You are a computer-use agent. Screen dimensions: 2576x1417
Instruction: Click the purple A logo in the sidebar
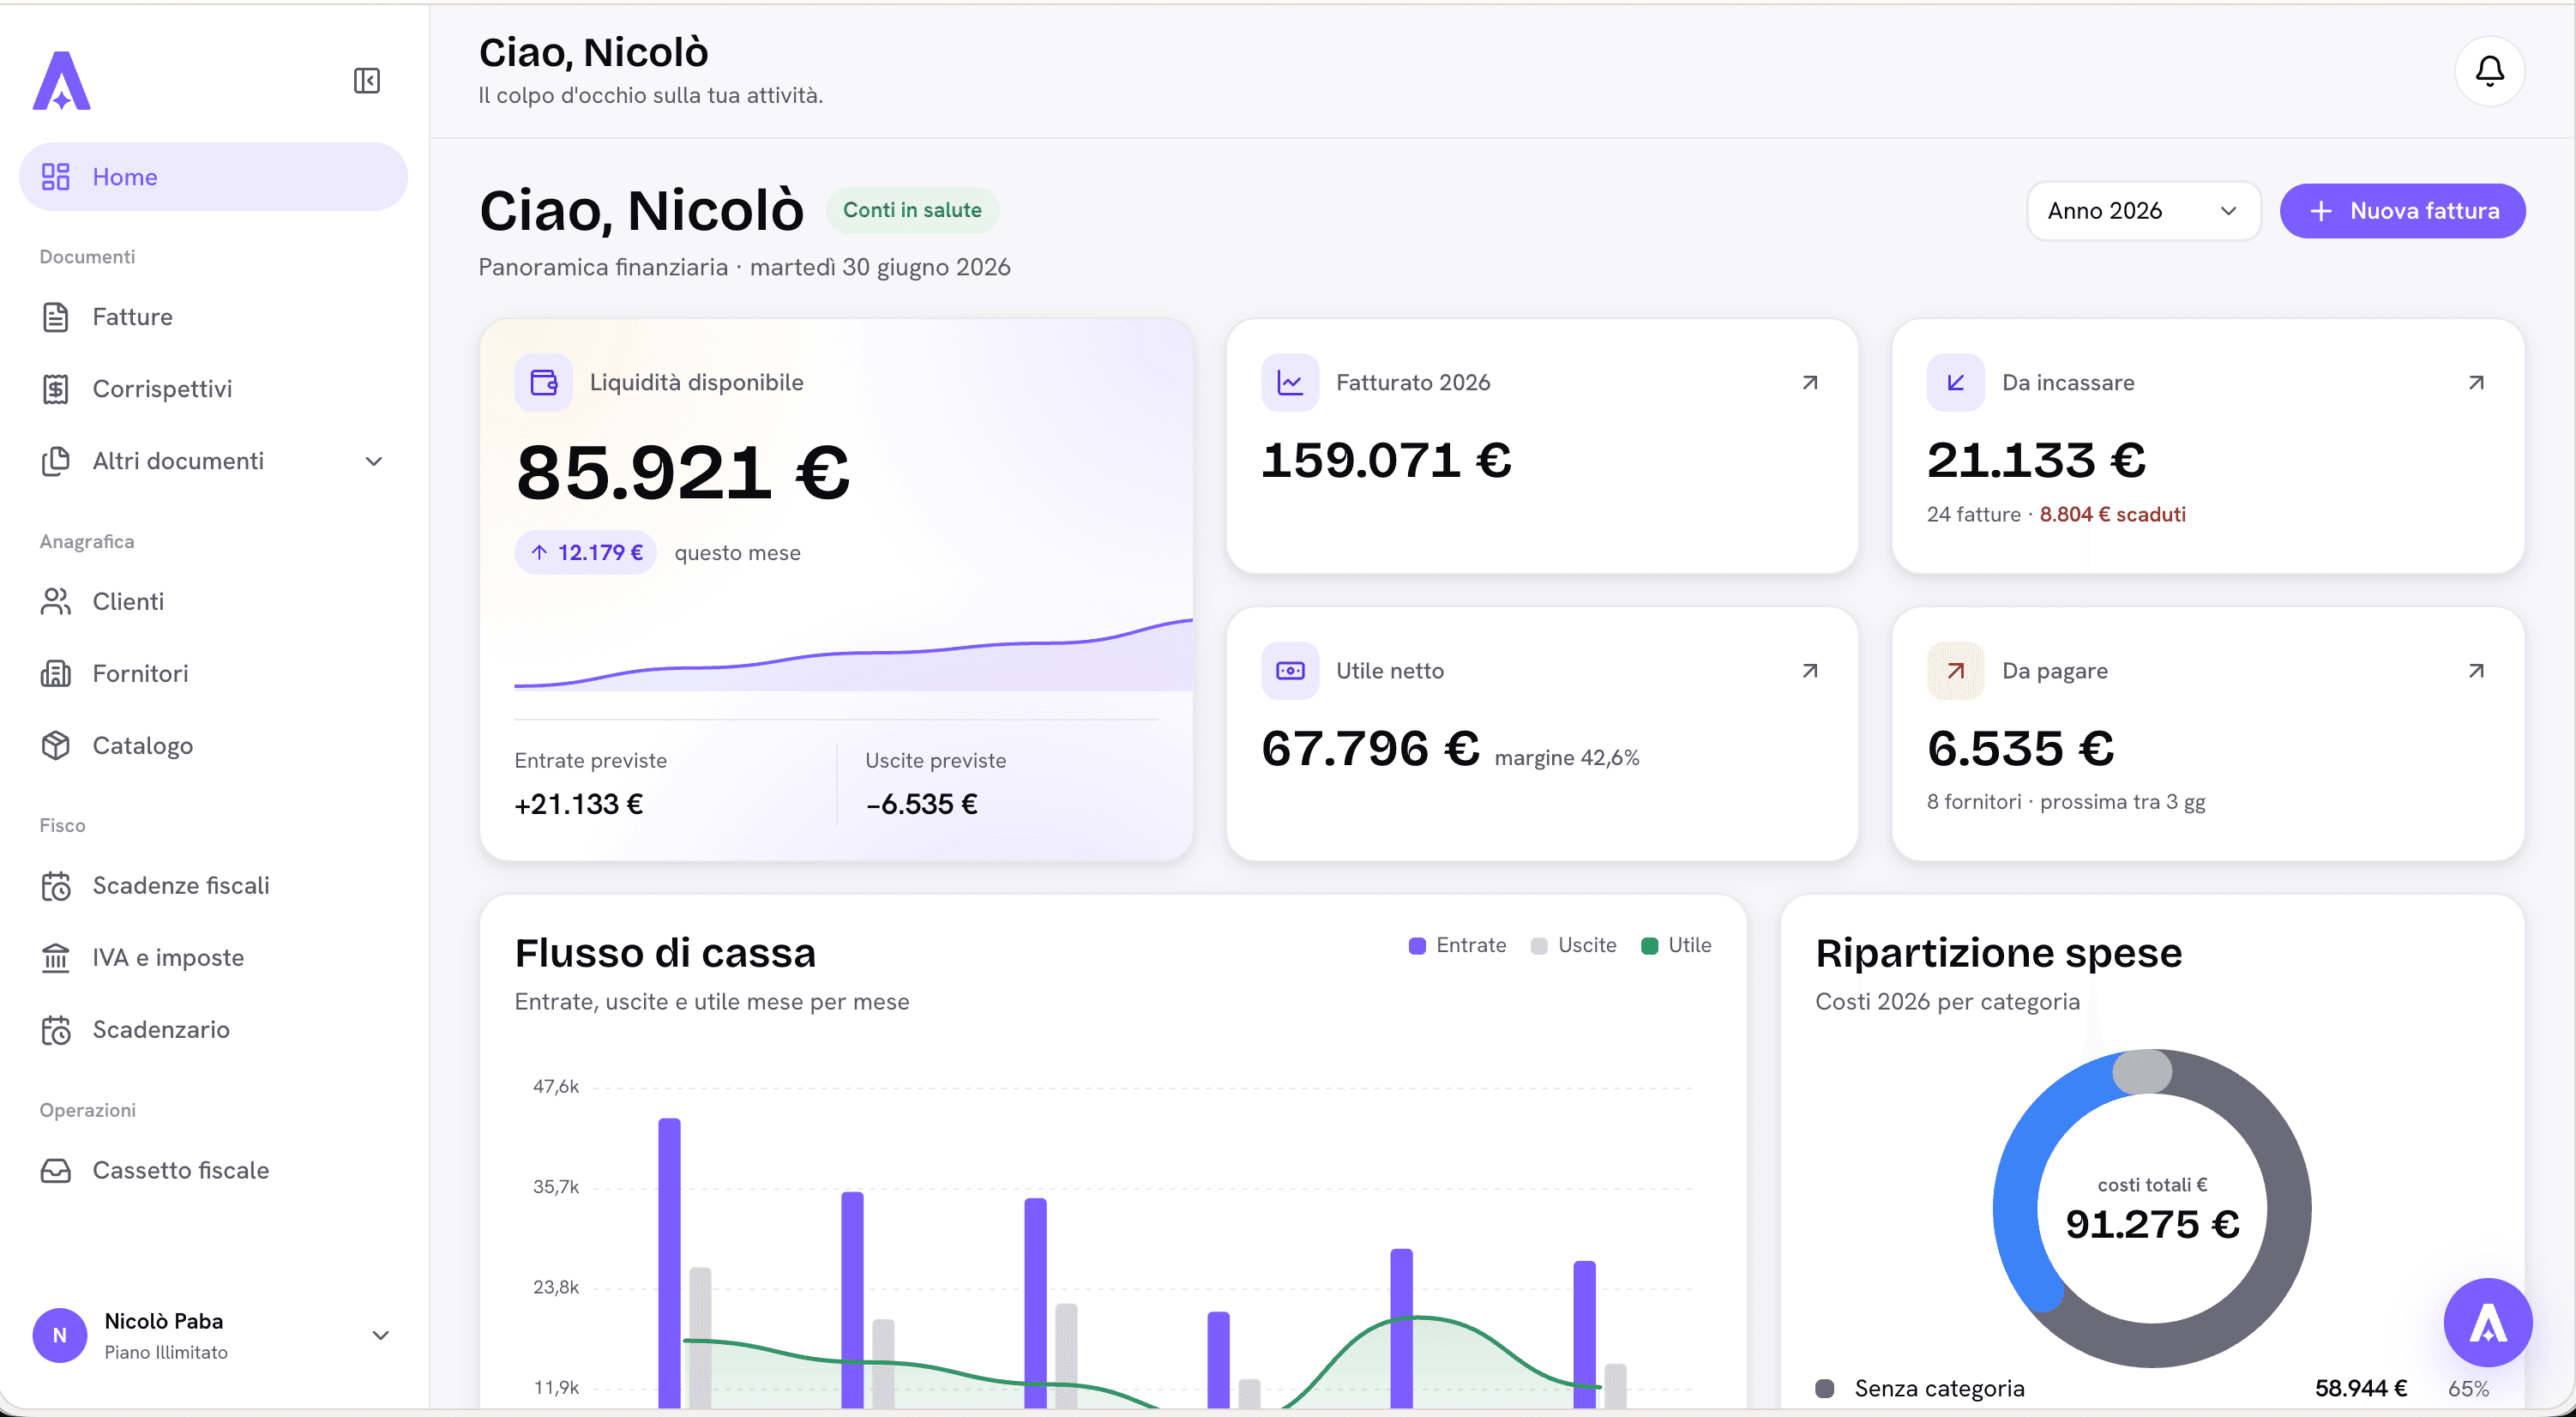click(x=62, y=80)
